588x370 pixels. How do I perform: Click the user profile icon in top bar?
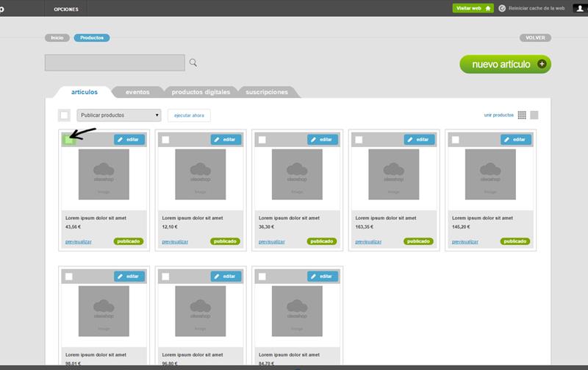pos(578,8)
